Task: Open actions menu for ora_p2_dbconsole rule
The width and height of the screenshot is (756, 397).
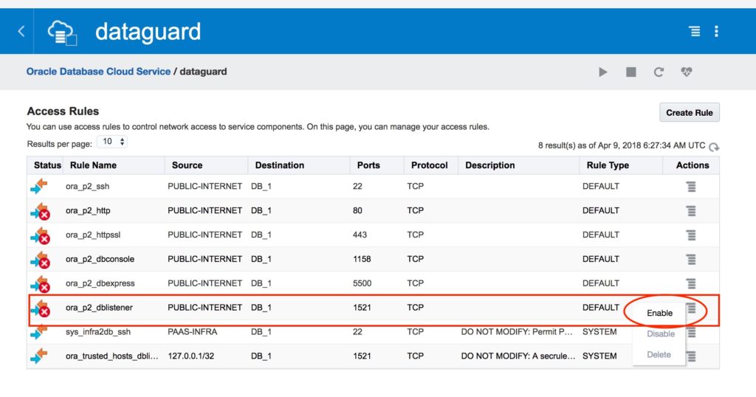Action: tap(691, 260)
